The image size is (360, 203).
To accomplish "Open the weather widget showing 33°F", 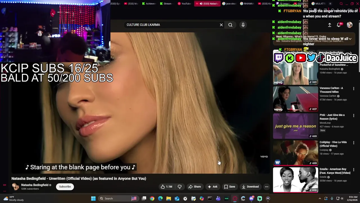I will [x=13, y=198].
